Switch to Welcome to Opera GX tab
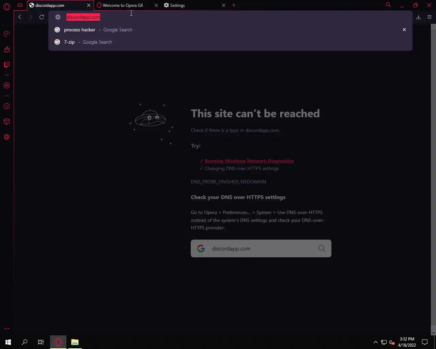The height and width of the screenshot is (349, 436). pos(123,5)
